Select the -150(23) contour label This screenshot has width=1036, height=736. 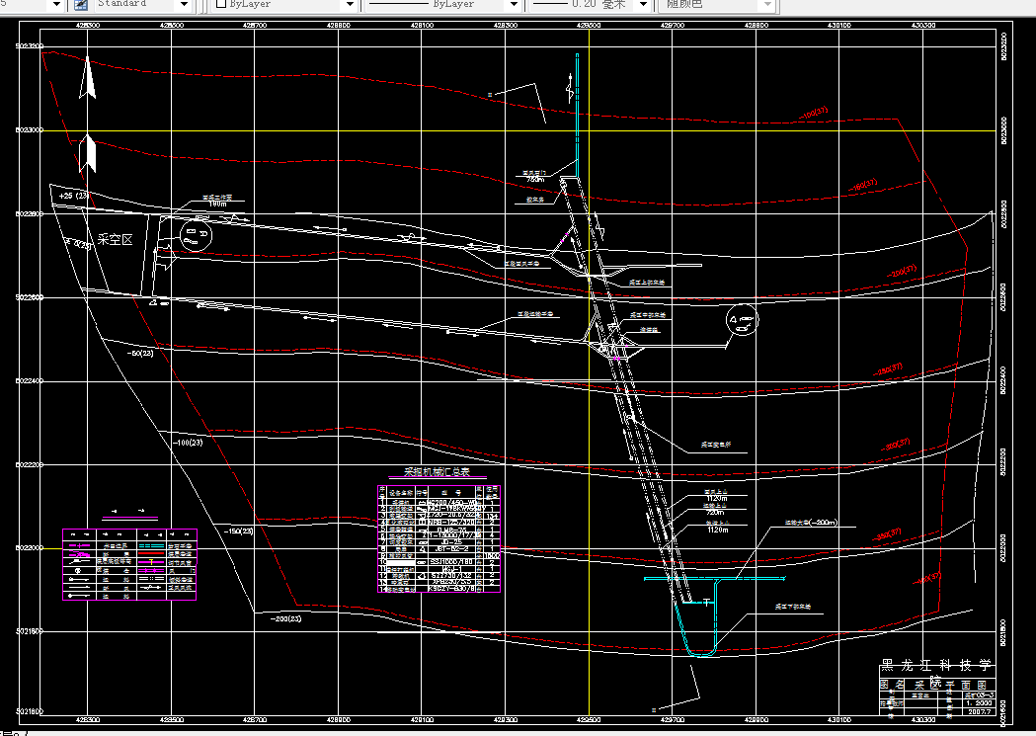[239, 532]
